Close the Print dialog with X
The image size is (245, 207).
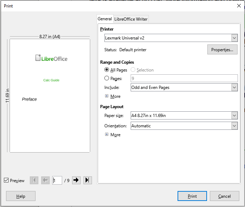[239, 6]
